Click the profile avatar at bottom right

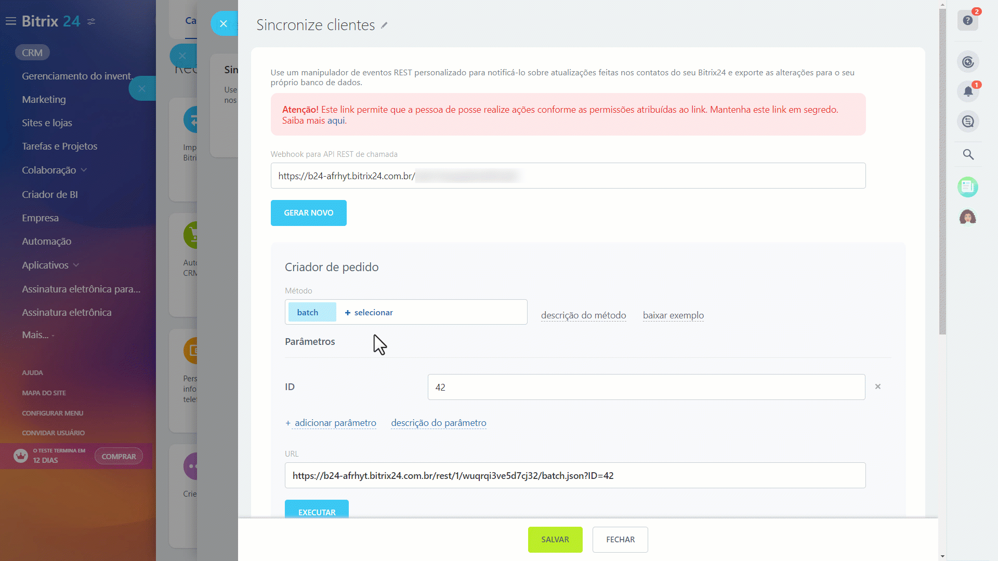(x=968, y=217)
